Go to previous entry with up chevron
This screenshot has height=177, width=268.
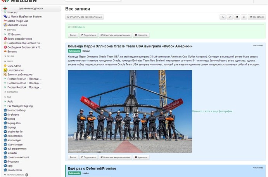coord(223,17)
